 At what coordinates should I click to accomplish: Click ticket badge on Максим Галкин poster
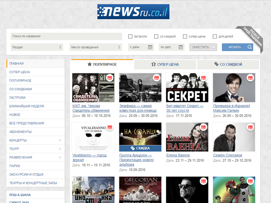pos(250,77)
